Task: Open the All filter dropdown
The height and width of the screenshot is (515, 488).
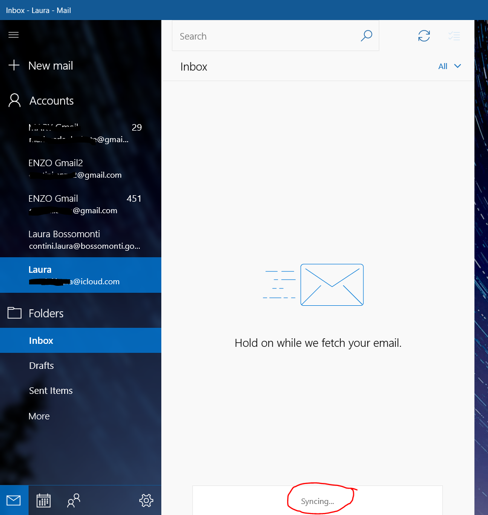Action: (x=449, y=66)
